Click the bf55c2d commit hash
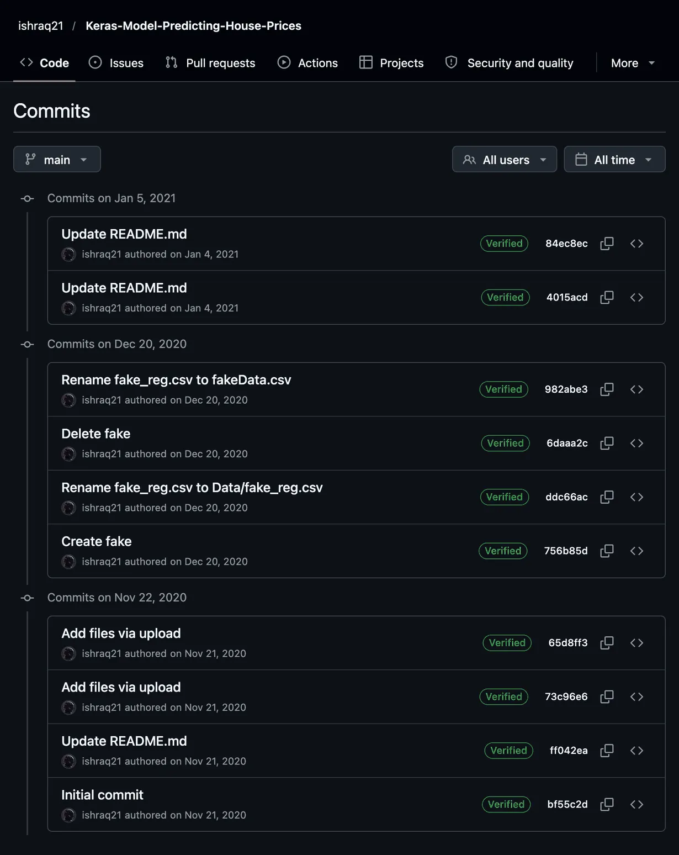Viewport: 679px width, 855px height. pyautogui.click(x=567, y=804)
